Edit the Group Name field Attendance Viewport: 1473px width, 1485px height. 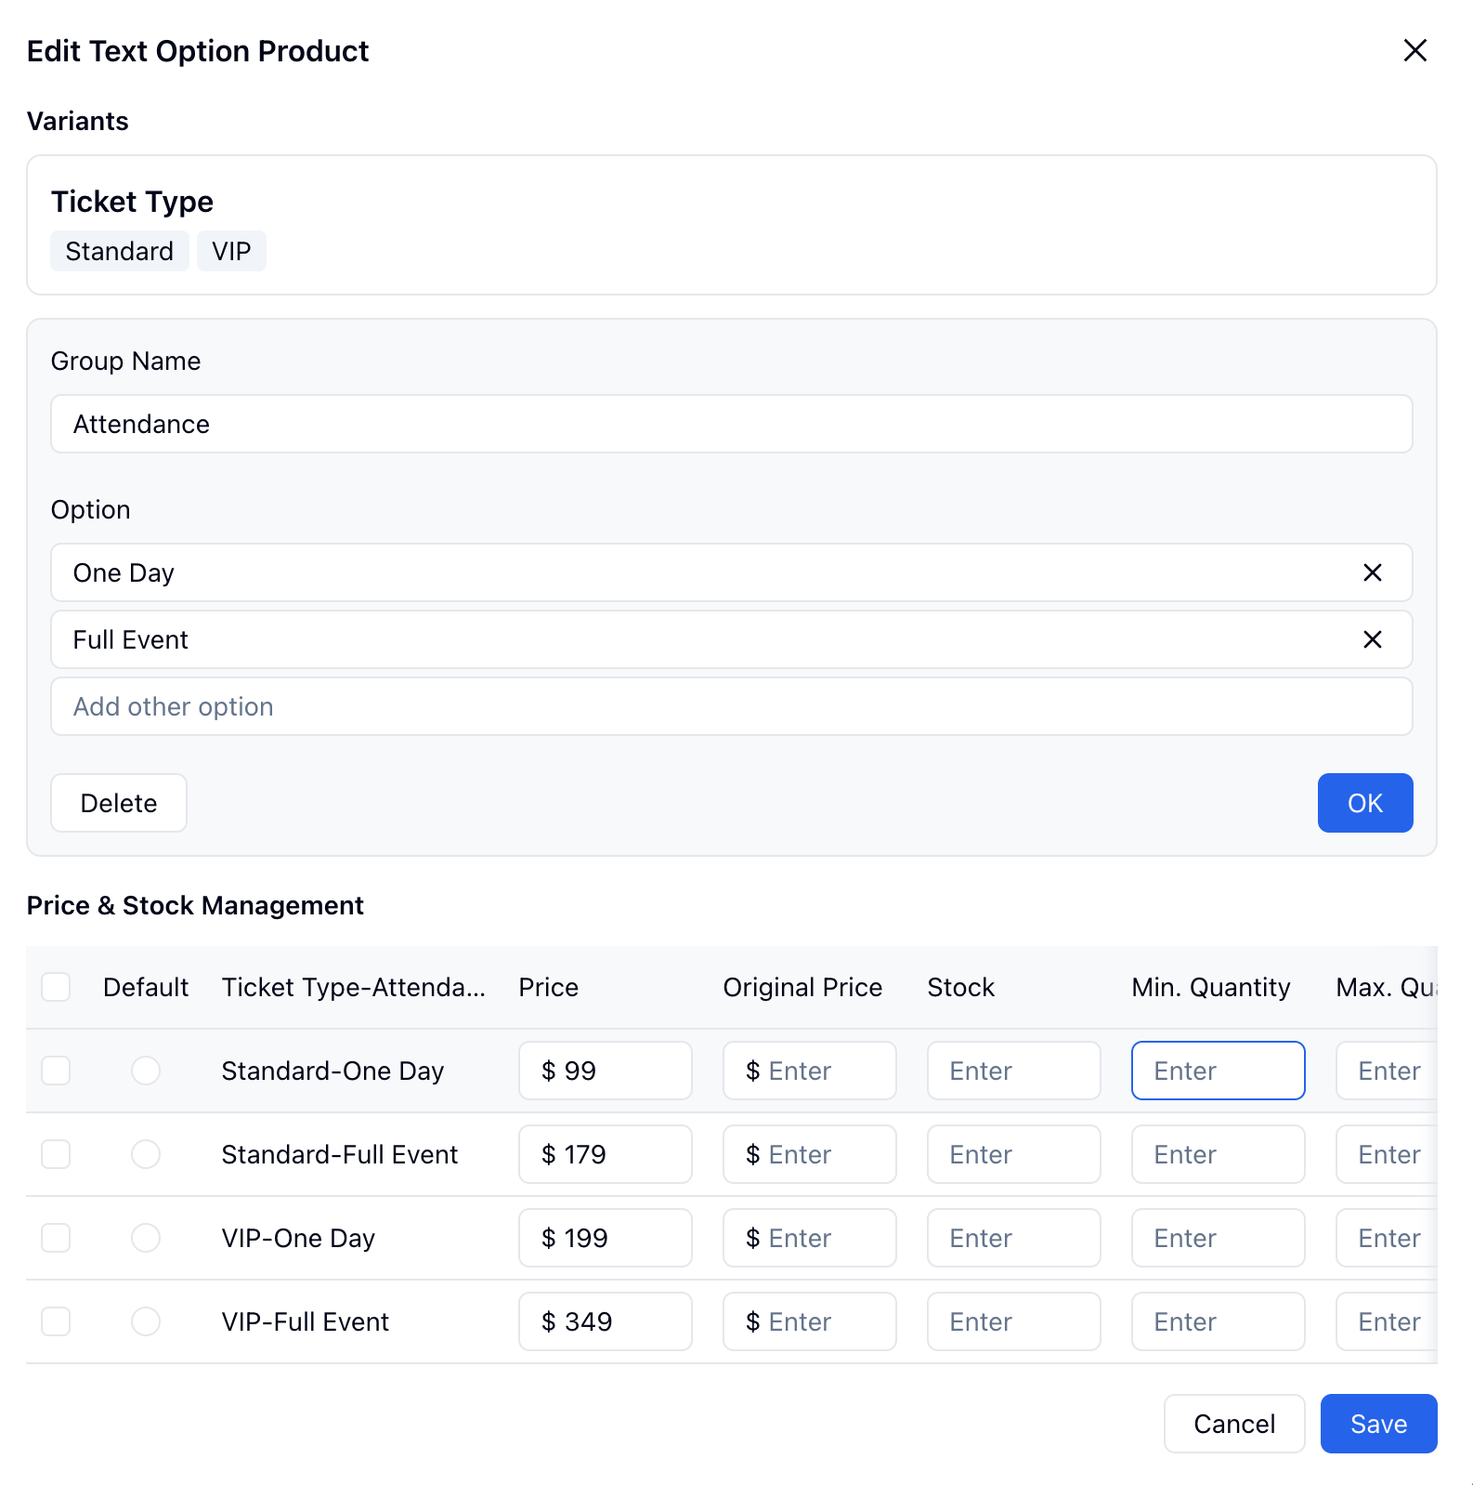click(x=732, y=424)
